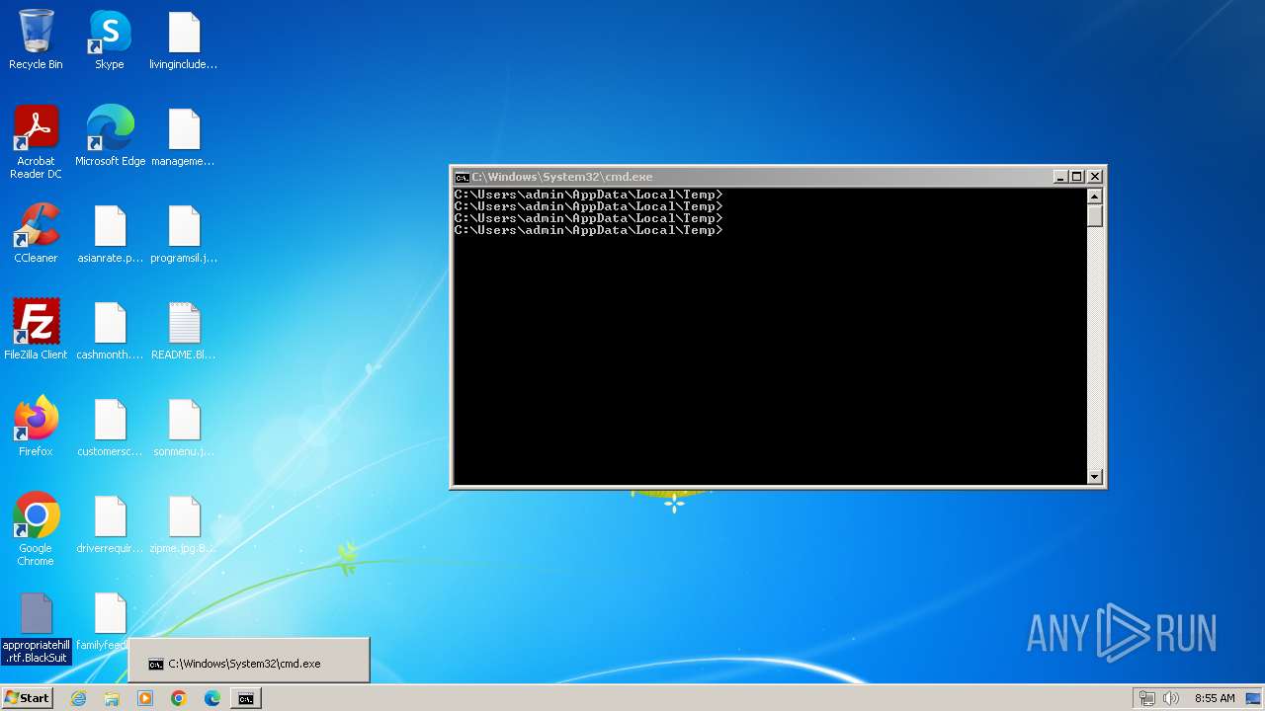Select the cashmonth file icon
This screenshot has width=1265, height=711.
coord(110,330)
